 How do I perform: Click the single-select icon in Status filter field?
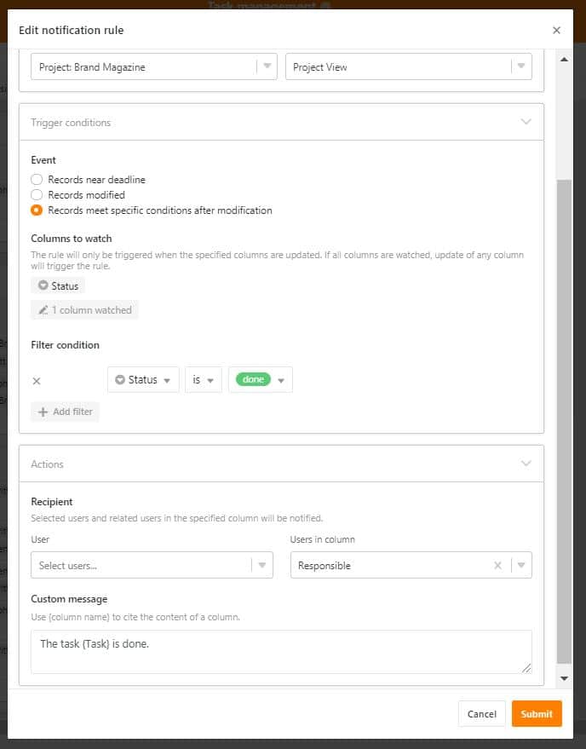coord(120,379)
